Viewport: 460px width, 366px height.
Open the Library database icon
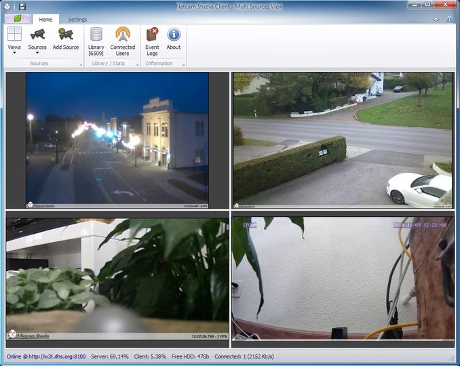(x=96, y=34)
